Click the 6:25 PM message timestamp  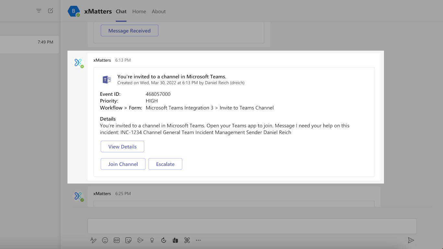pyautogui.click(x=123, y=194)
